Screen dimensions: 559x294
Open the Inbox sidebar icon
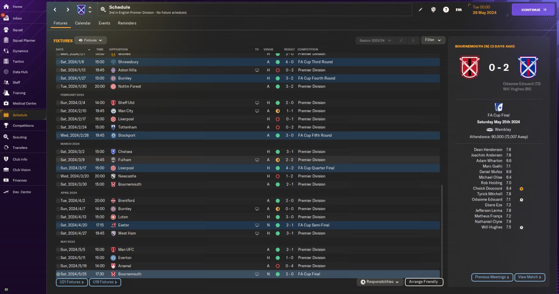pyautogui.click(x=6, y=18)
